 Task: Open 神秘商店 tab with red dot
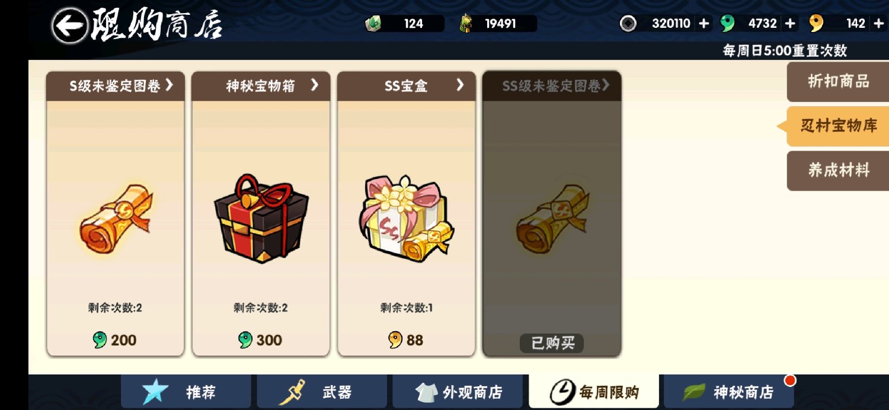click(x=728, y=392)
